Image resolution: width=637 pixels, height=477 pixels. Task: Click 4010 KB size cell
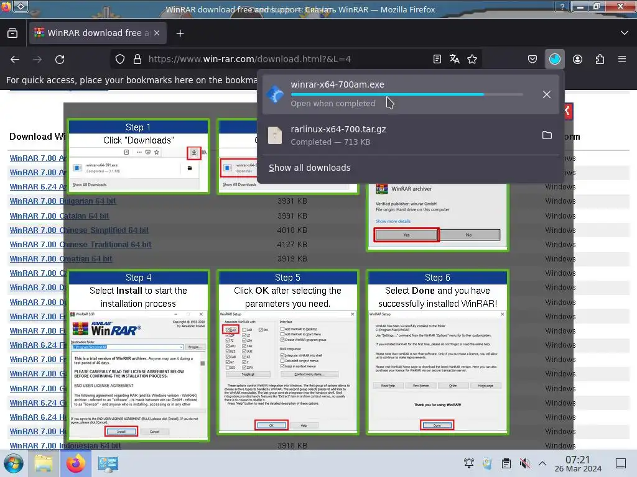pyautogui.click(x=292, y=230)
